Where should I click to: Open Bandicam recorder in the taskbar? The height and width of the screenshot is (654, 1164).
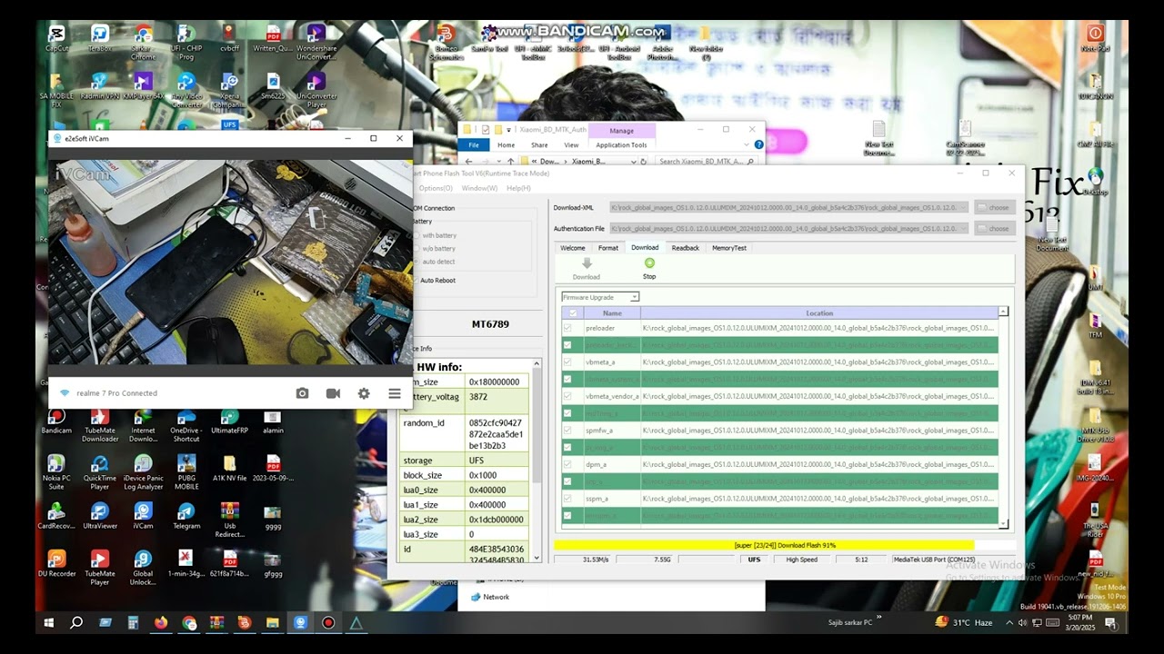point(328,623)
